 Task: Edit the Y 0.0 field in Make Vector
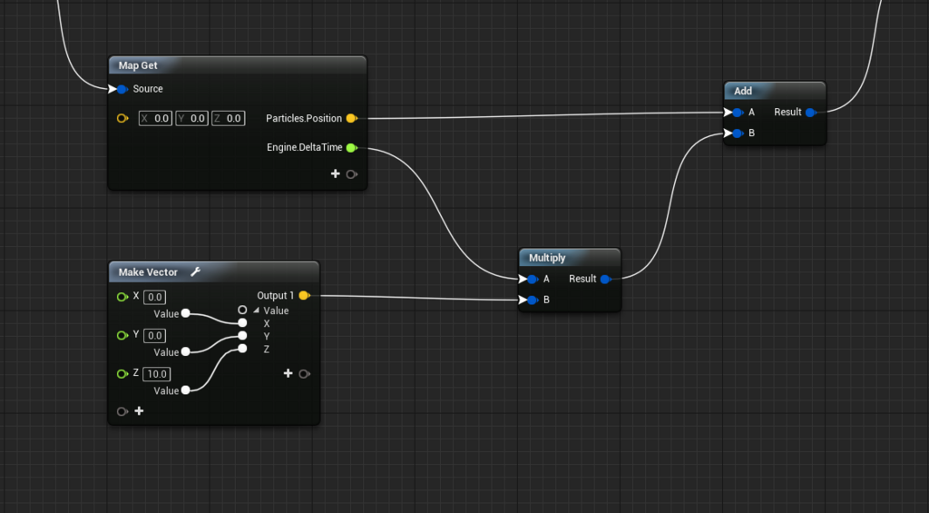(x=154, y=336)
